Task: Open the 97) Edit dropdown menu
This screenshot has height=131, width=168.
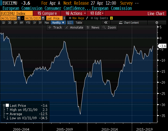Action: [x=95, y=14]
